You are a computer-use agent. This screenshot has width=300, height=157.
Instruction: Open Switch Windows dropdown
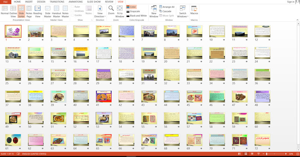[183, 12]
